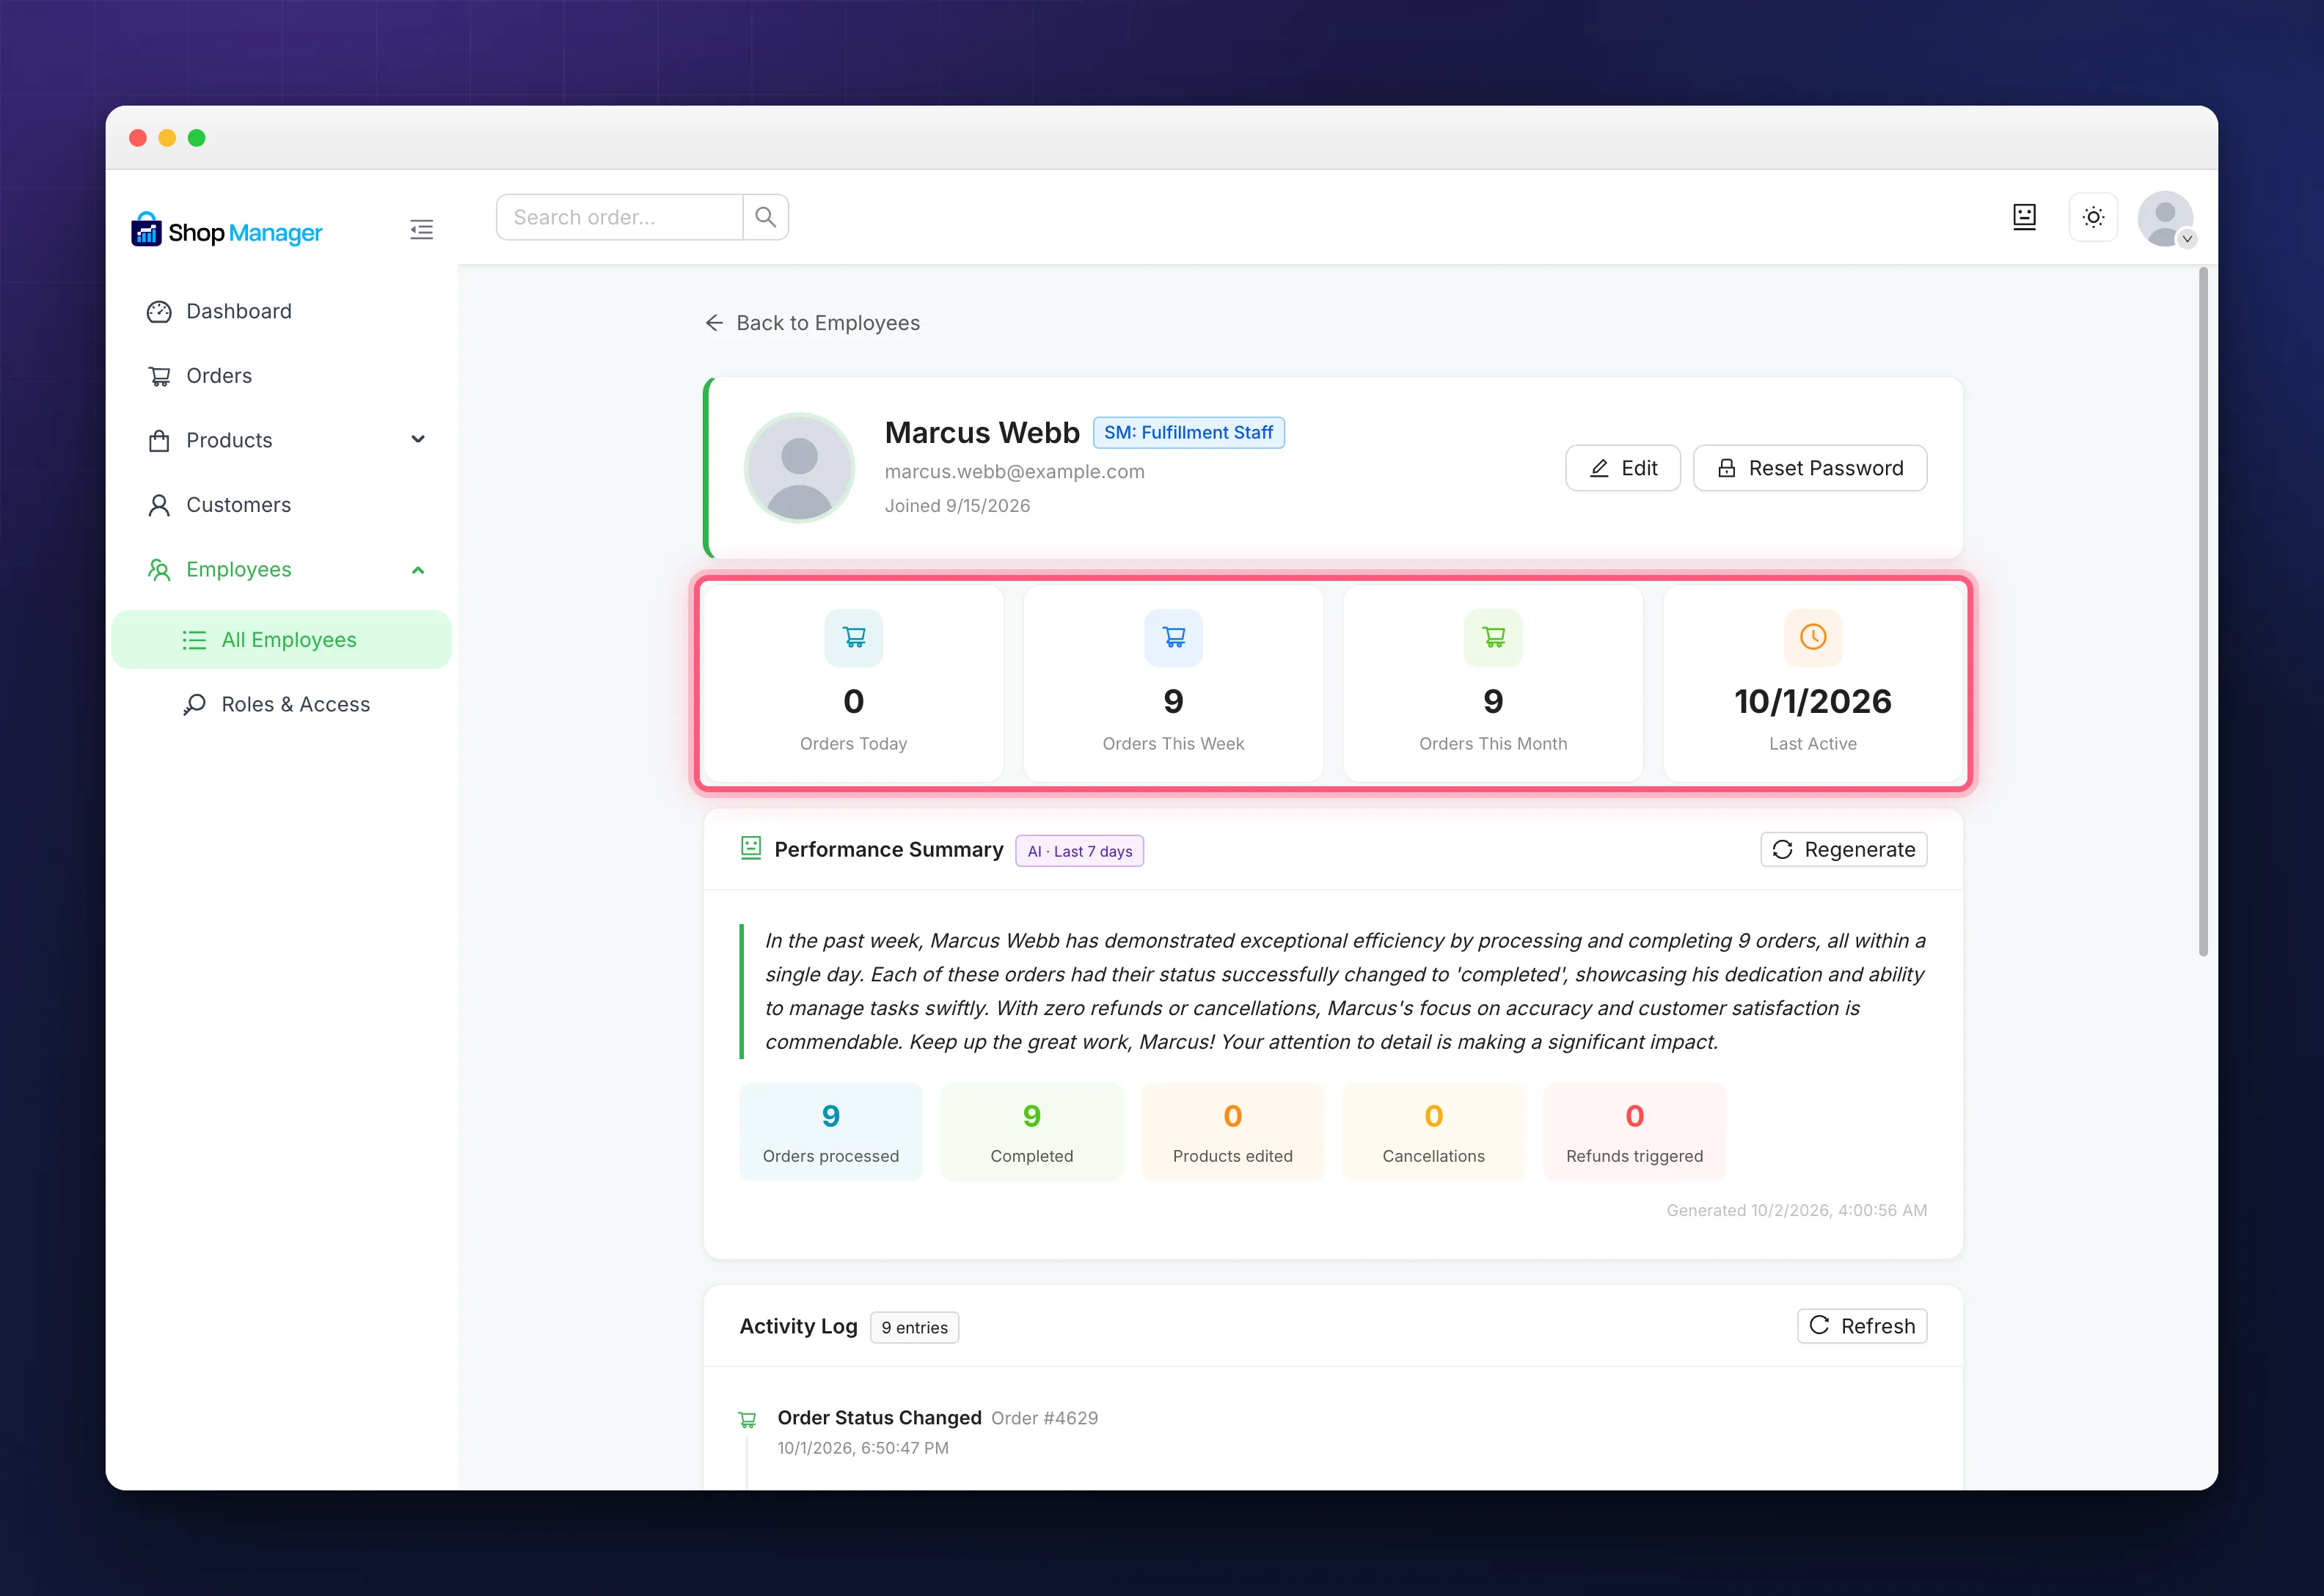Click the Joined 9/15/2026 text
Viewport: 2324px width, 1596px height.
957,506
